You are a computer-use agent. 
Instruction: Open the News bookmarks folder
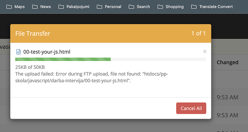pos(41,6)
